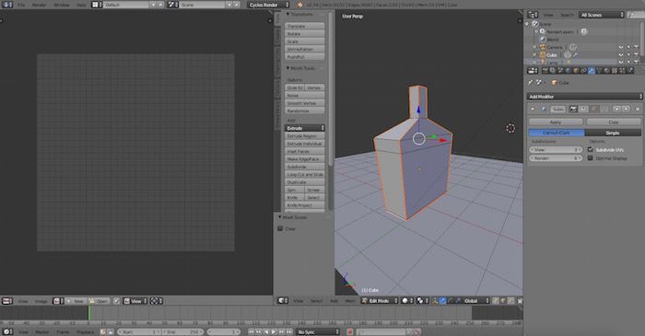Click the Subdivide tool button
The height and width of the screenshot is (336, 645).
pyautogui.click(x=305, y=167)
